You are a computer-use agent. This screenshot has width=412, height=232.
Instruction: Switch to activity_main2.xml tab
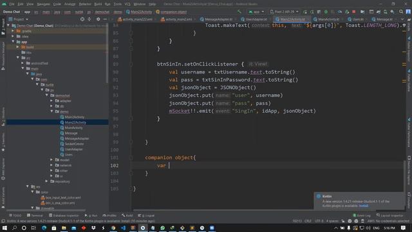pyautogui.click(x=176, y=19)
